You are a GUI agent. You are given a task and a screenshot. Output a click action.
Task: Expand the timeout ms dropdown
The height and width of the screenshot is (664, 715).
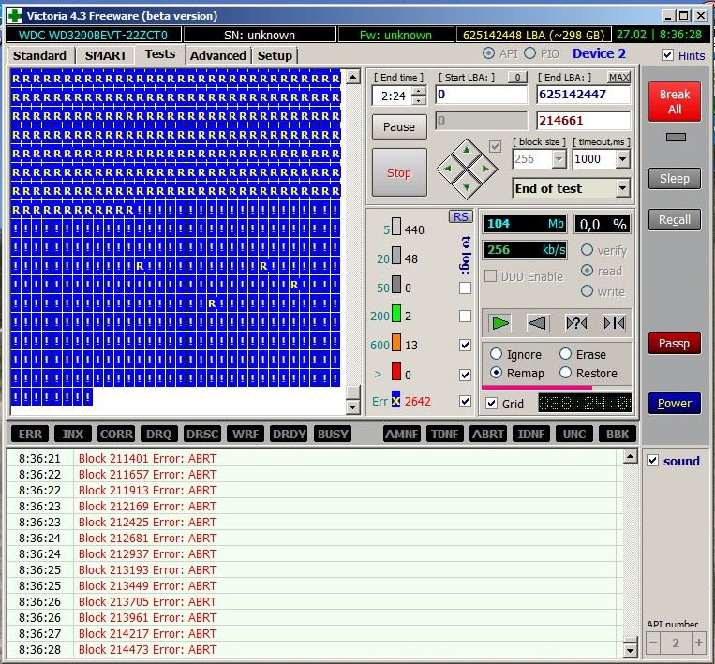(621, 159)
